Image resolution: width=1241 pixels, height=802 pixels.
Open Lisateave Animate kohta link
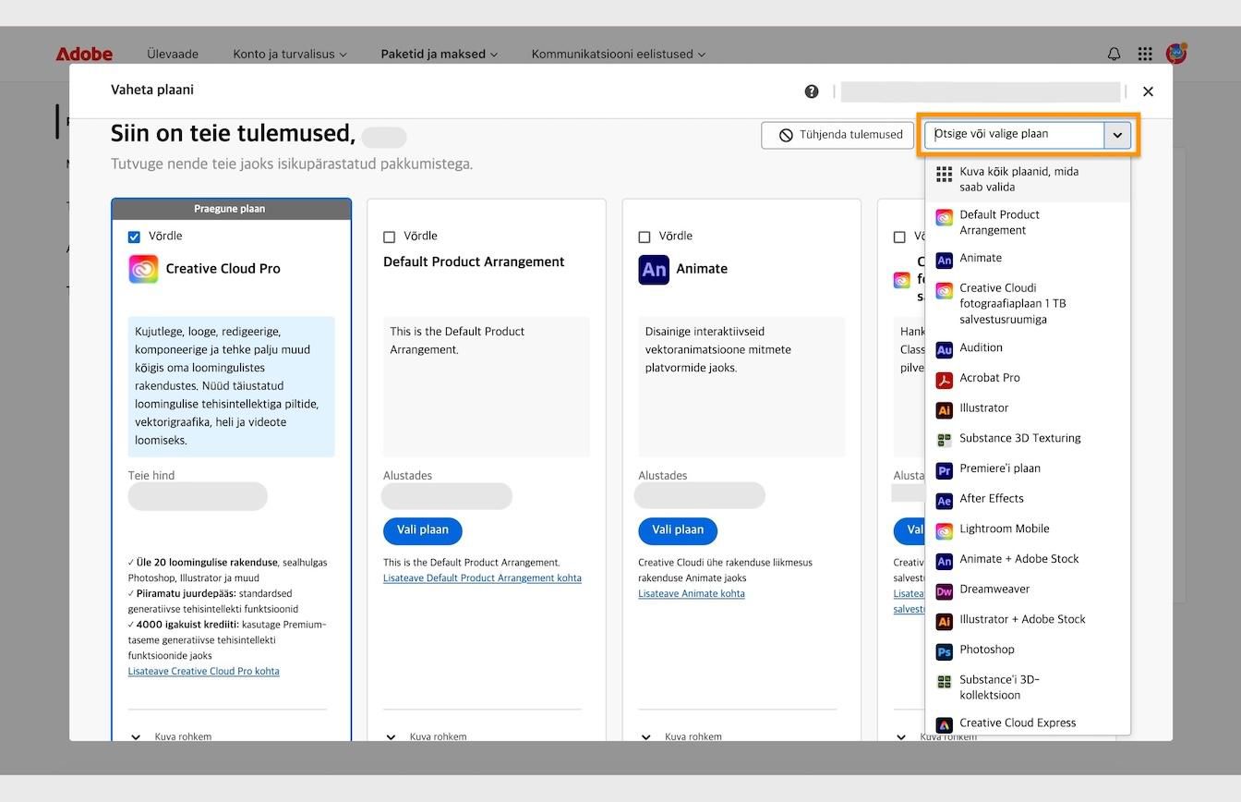point(692,594)
